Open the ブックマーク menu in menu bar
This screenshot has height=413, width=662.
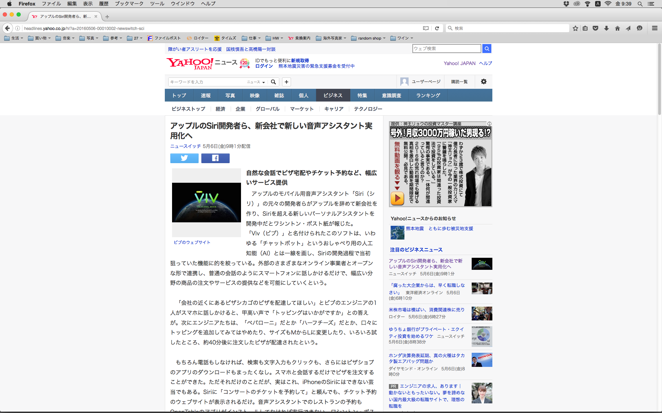[x=129, y=3]
